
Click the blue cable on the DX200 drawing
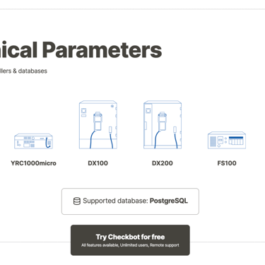[157, 139]
